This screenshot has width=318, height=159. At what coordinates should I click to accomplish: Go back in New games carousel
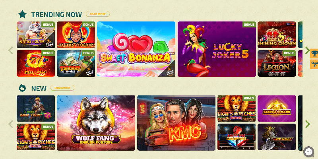coord(11,124)
